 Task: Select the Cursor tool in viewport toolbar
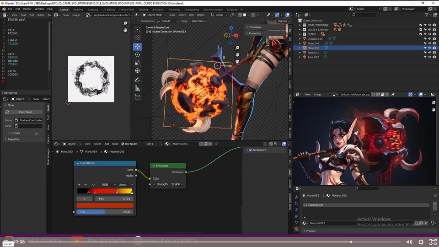(x=137, y=38)
